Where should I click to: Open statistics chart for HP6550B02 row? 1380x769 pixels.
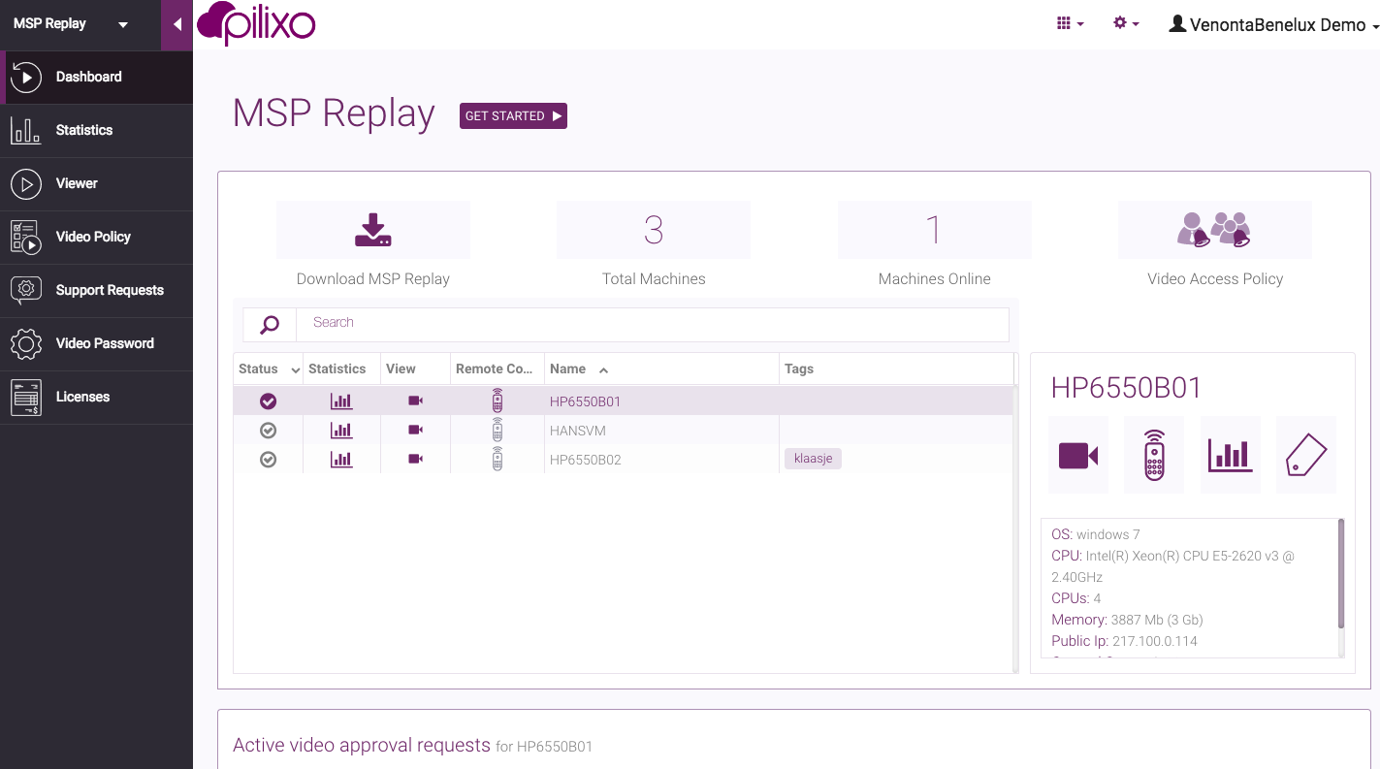pos(341,460)
